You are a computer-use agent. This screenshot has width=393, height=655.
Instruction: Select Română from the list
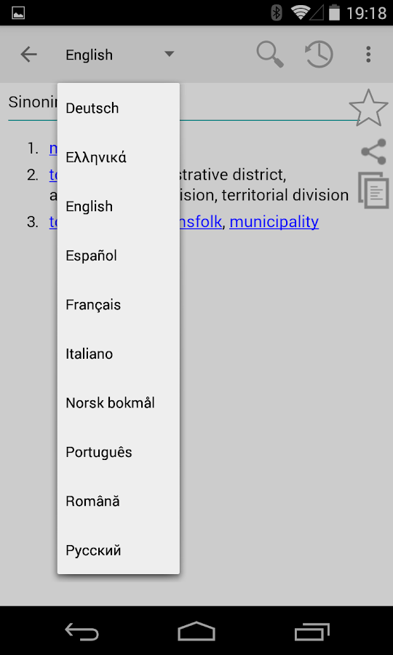tap(119, 501)
